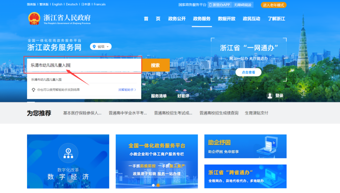Viewport: 340px width, 193px height.
Task: Select the 乐清市幼儿园儿童入园 search suggestion
Action: 46,80
